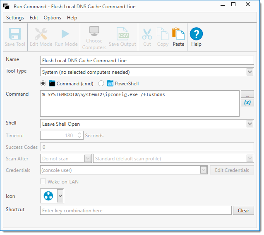This screenshot has width=264, height=235.
Task: Click the 'Seconds' label
Action: click(94, 135)
